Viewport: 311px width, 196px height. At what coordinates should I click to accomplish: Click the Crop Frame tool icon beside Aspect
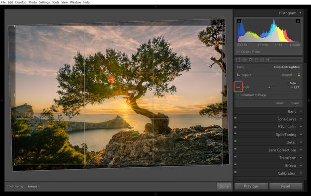point(238,75)
